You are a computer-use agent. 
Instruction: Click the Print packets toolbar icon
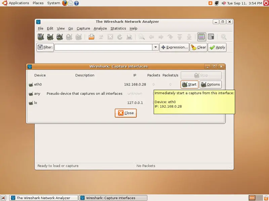point(129,37)
